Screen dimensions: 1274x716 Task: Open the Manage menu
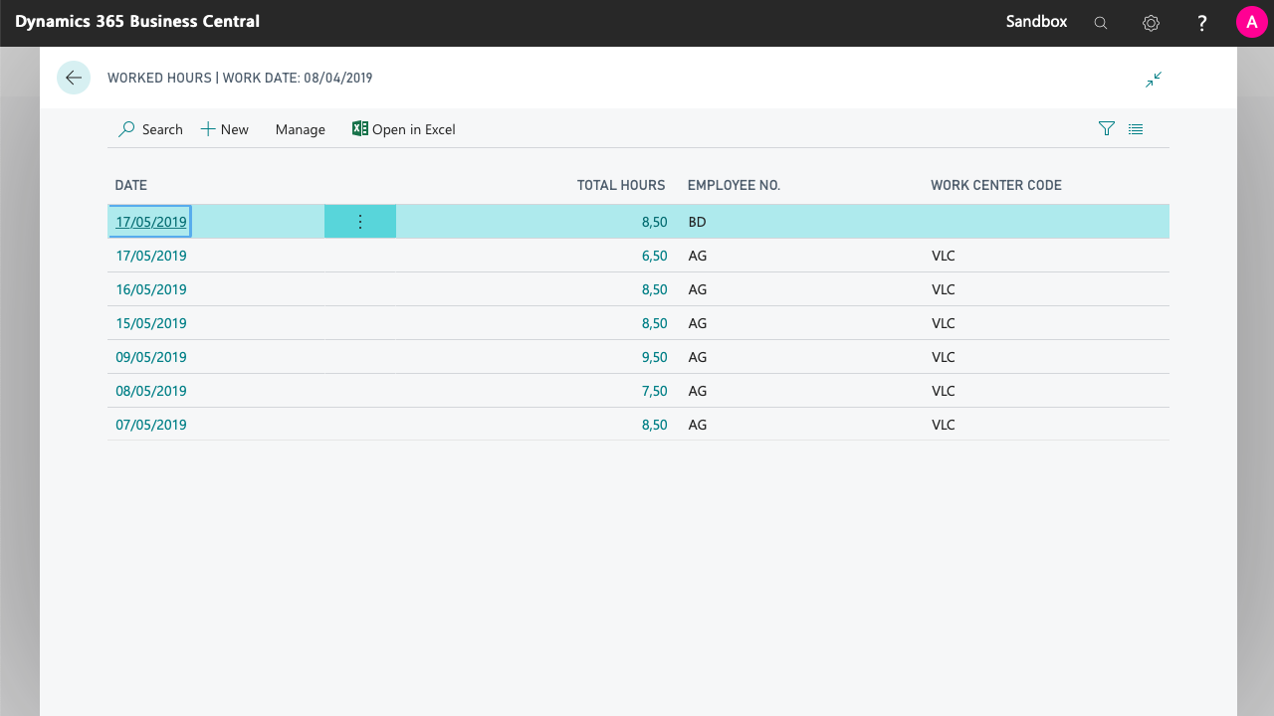tap(300, 129)
